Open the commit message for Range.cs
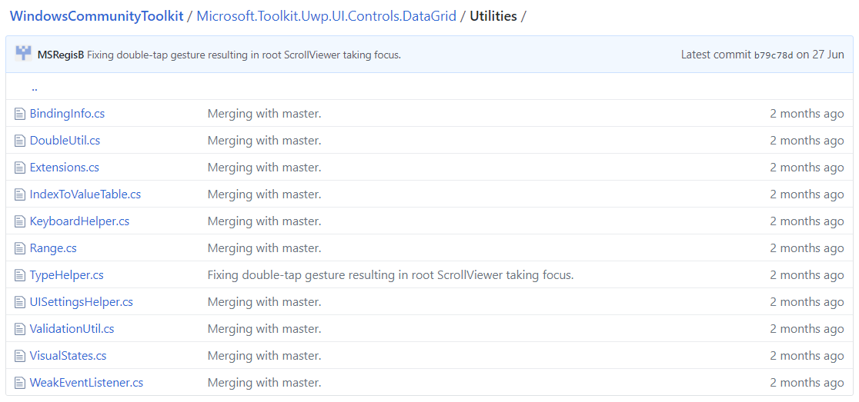859x402 pixels. point(264,248)
